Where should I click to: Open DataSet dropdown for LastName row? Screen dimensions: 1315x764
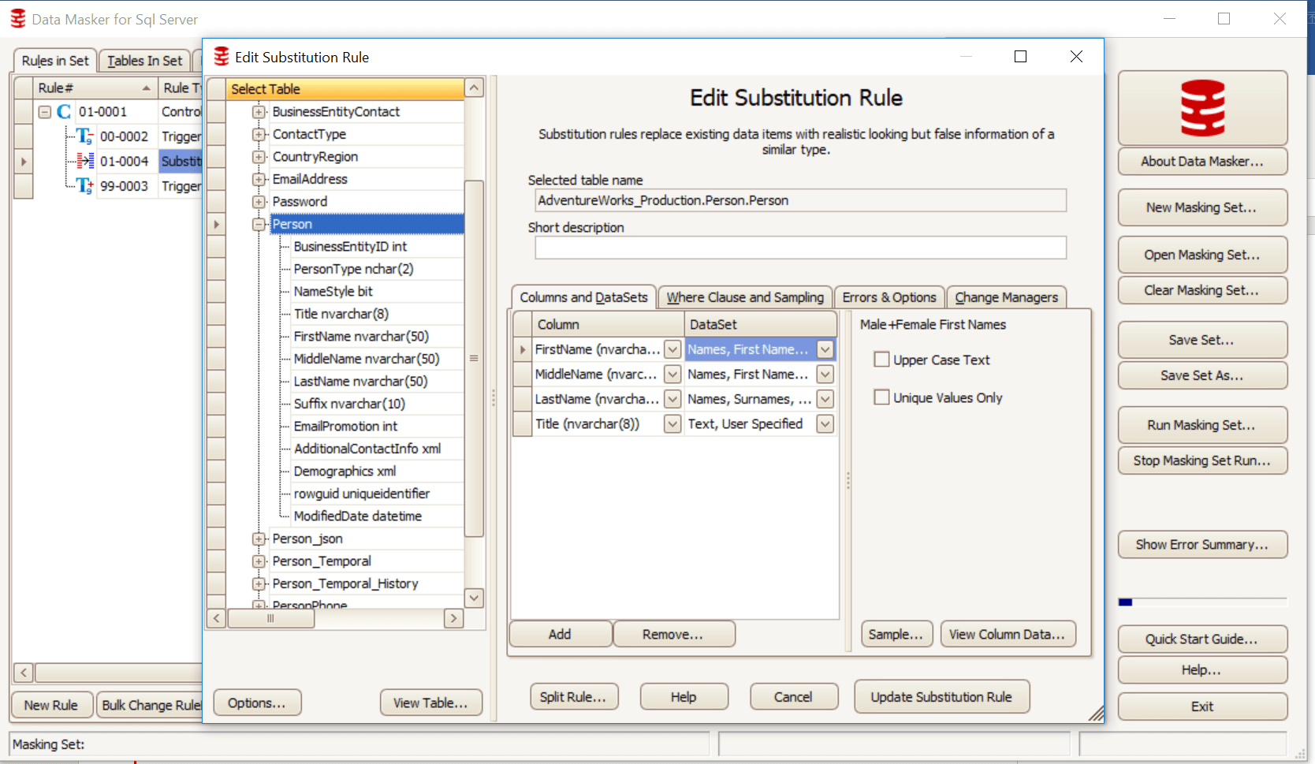[x=825, y=399]
